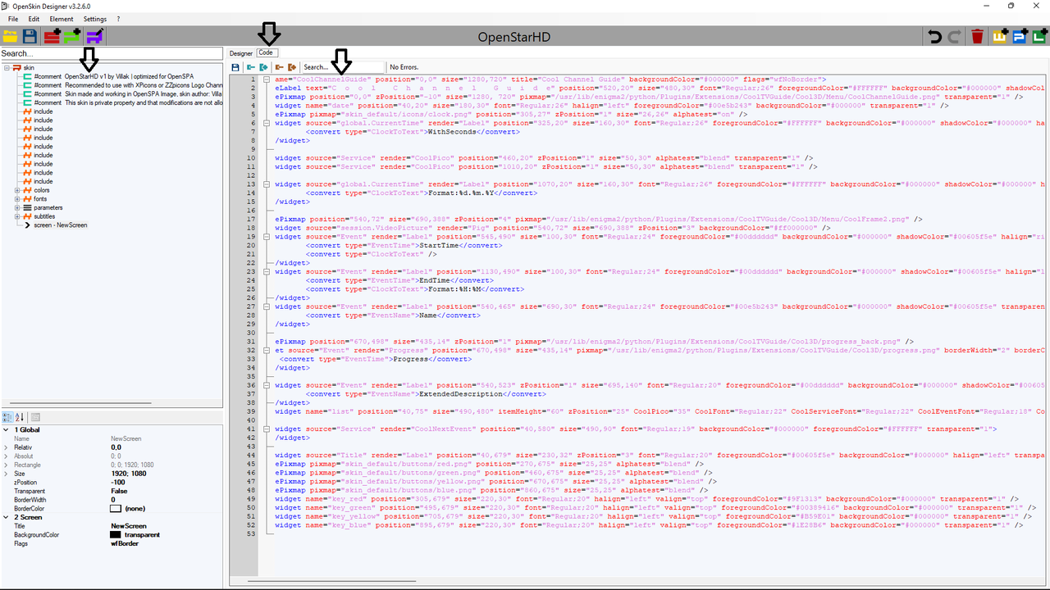The width and height of the screenshot is (1050, 590).
Task: Select the '#comment Recommended to use with XPicons' row
Action: (128, 85)
